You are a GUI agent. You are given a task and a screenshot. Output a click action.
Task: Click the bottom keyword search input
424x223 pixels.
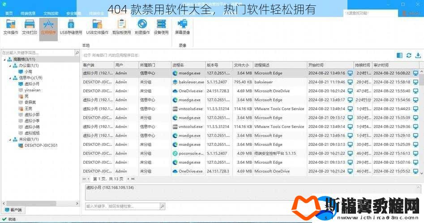[x=123, y=206]
